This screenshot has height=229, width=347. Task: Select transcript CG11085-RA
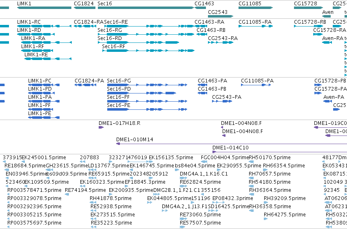pyautogui.click(x=255, y=22)
